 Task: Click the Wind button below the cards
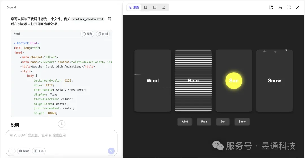[185, 122]
